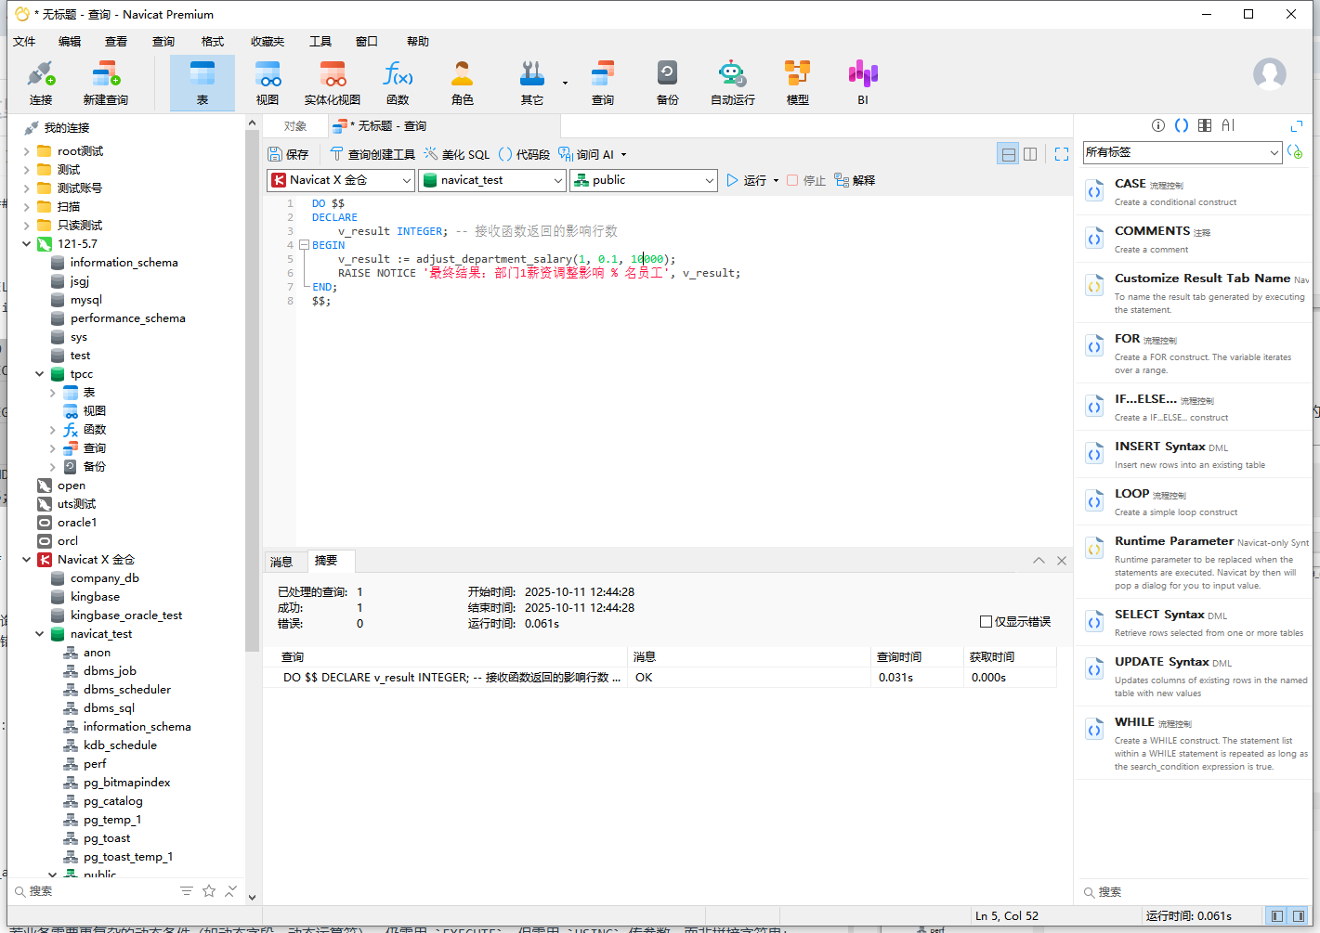Open the 查询 menu
The height and width of the screenshot is (933, 1320).
pos(163,41)
